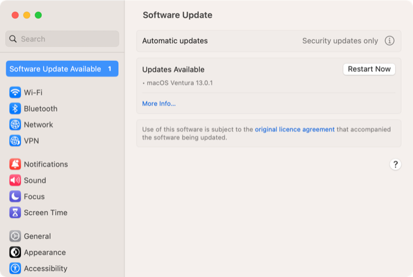The image size is (413, 277).
Task: Click the General gear icon
Action: coord(15,236)
